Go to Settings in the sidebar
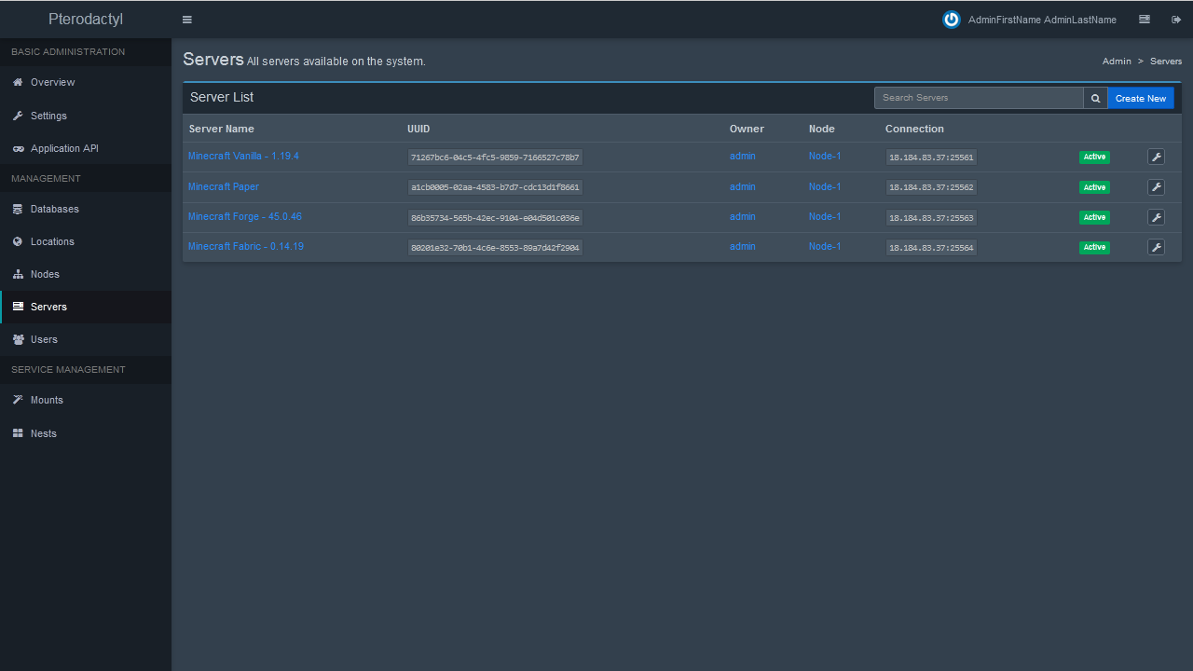This screenshot has height=671, width=1193. pyautogui.click(x=86, y=116)
